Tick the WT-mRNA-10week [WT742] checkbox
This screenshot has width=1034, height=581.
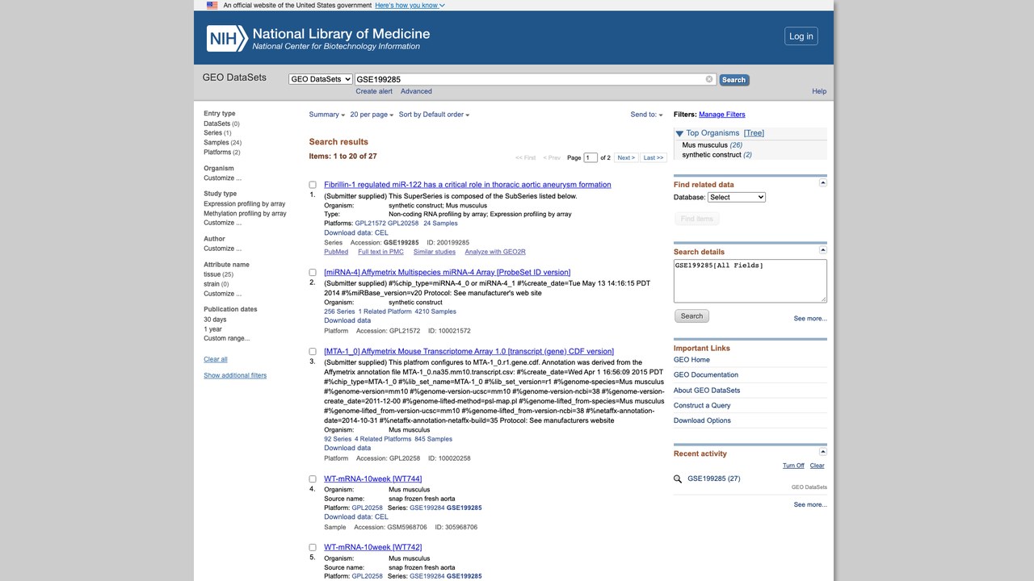click(x=313, y=548)
